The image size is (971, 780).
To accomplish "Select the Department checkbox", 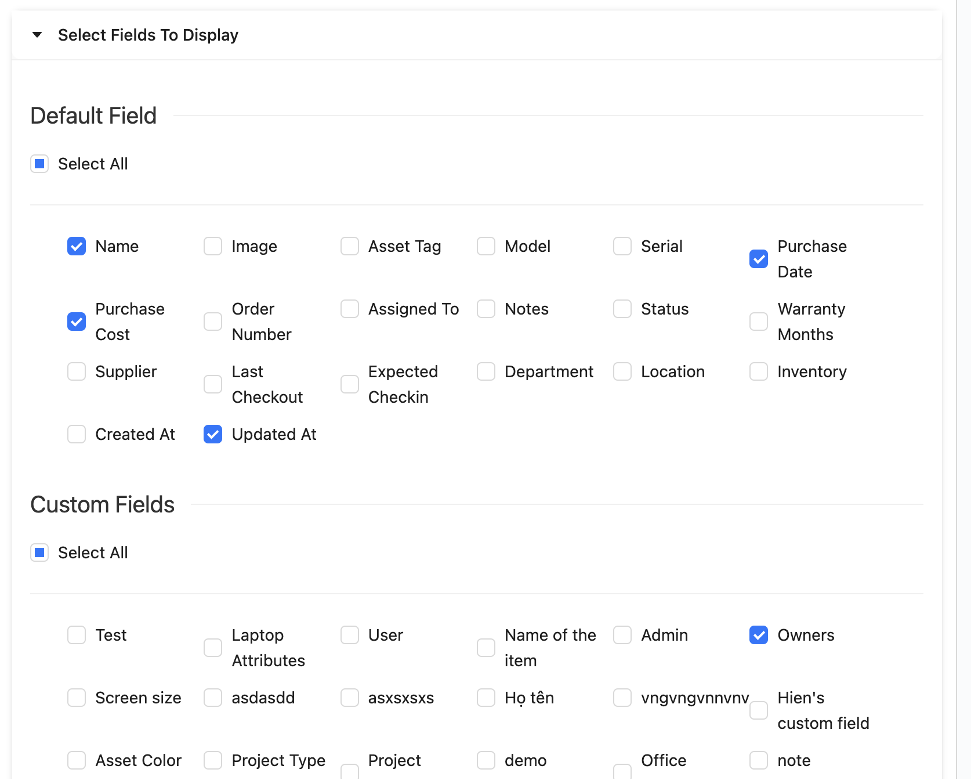I will click(486, 372).
